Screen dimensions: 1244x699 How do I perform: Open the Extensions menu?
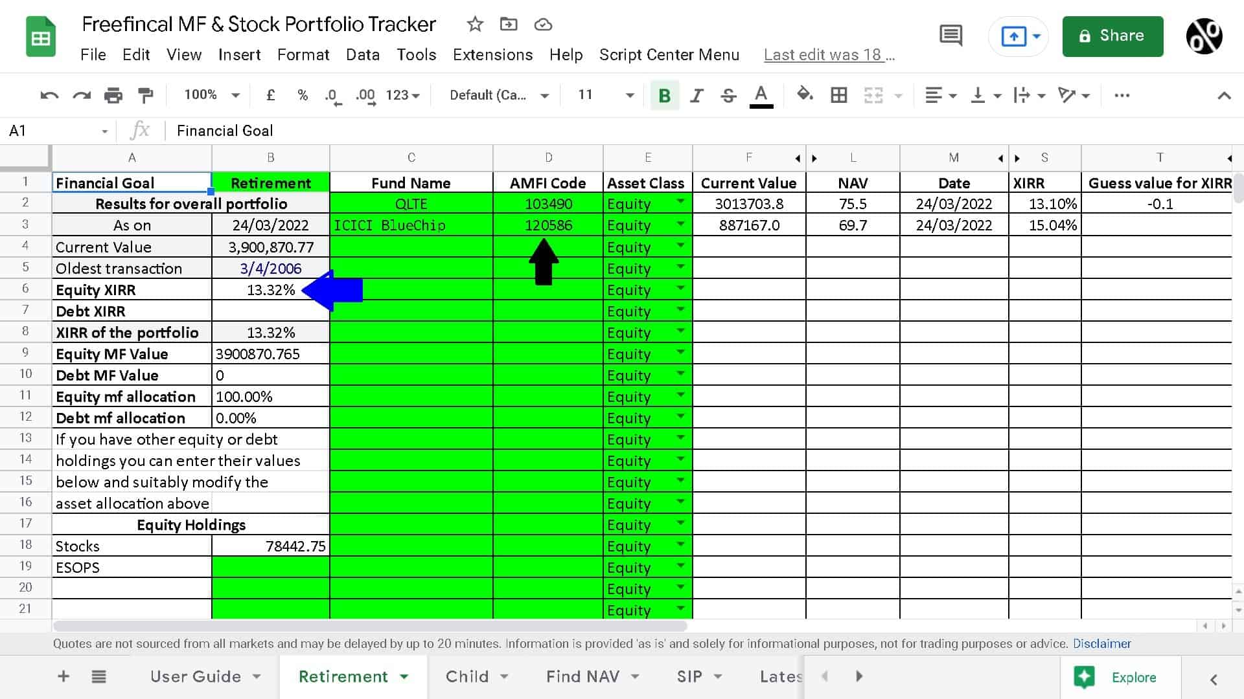(492, 55)
